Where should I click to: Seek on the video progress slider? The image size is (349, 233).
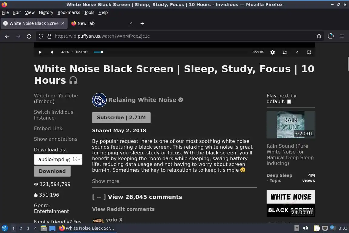point(171,52)
